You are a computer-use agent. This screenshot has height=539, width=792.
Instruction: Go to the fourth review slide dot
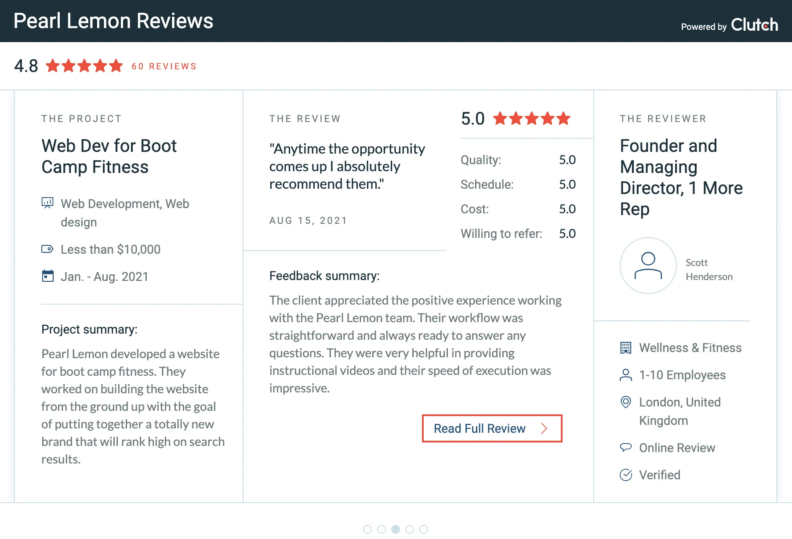tap(410, 529)
